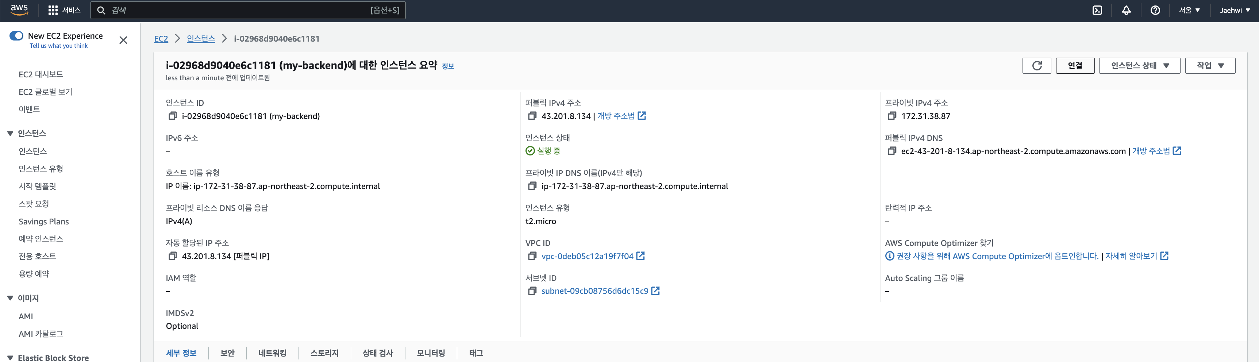
Task: Click the EC2 breadcrumb link
Action: point(161,39)
